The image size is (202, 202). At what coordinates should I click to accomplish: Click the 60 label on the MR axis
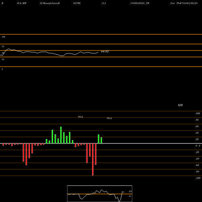[x=197, y=126]
